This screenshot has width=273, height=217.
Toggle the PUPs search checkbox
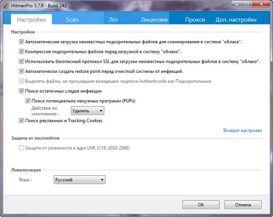[x=27, y=101]
